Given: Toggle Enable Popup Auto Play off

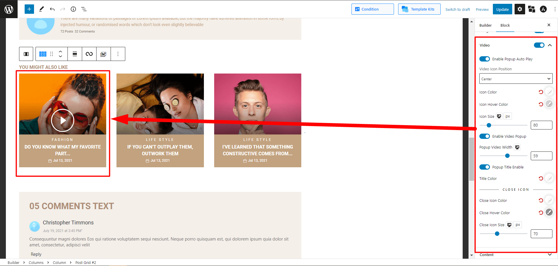Looking at the screenshot, I should [x=485, y=59].
